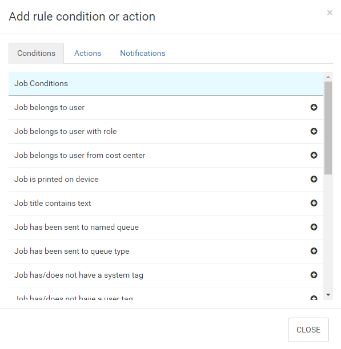Image resolution: width=341 pixels, height=349 pixels.
Task: Click the 'Job Conditions' section header
Action: [166, 84]
